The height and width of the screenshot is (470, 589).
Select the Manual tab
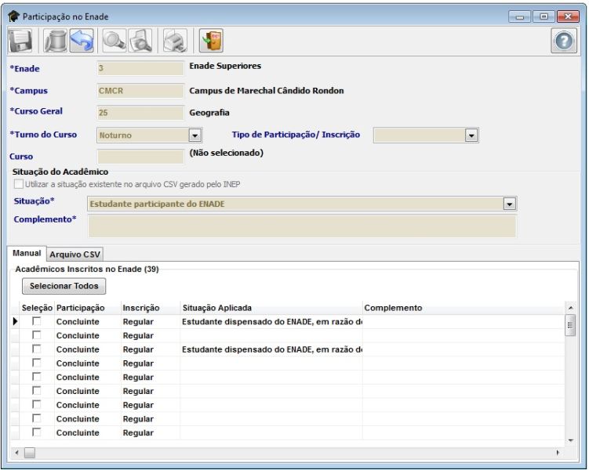27,254
